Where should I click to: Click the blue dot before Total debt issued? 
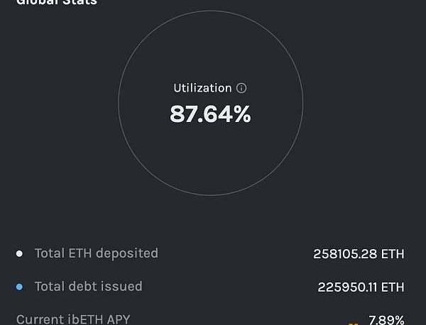19,287
